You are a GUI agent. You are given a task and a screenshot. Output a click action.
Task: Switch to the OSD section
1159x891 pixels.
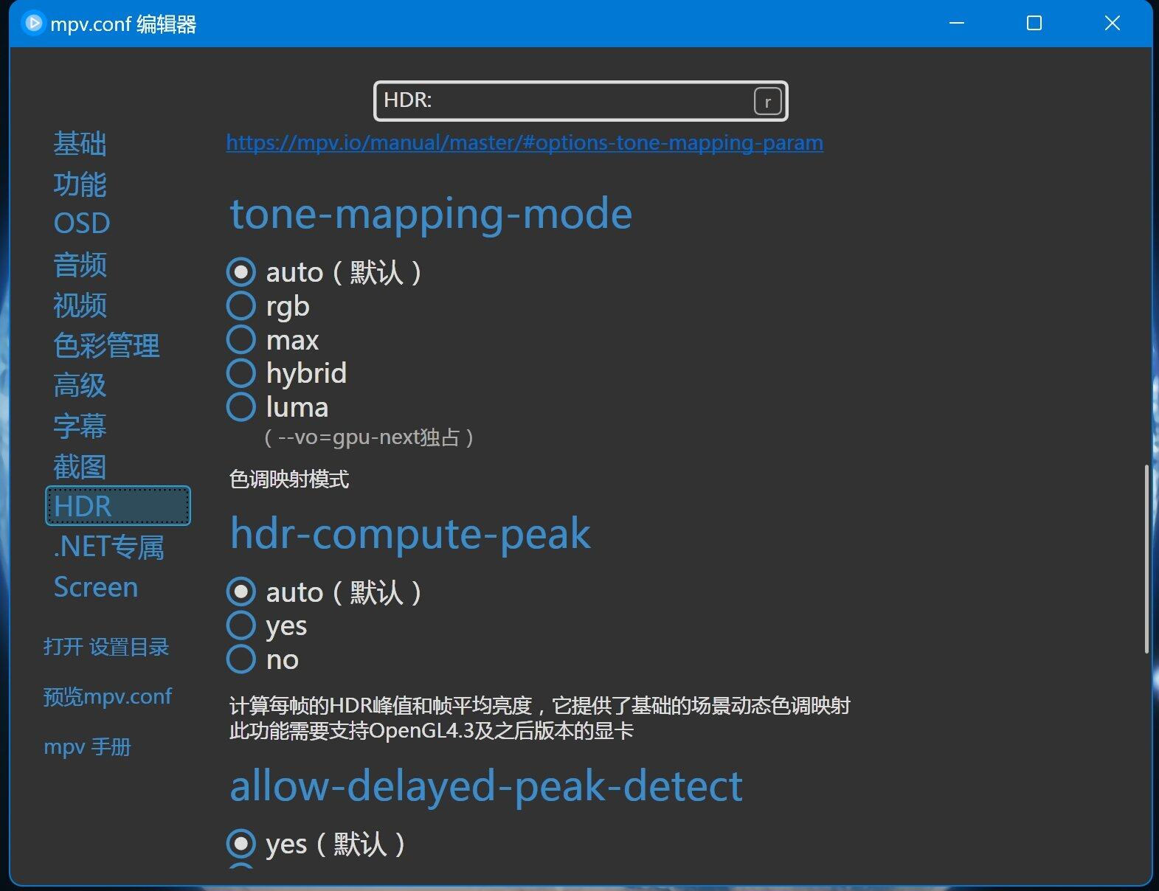[x=82, y=223]
